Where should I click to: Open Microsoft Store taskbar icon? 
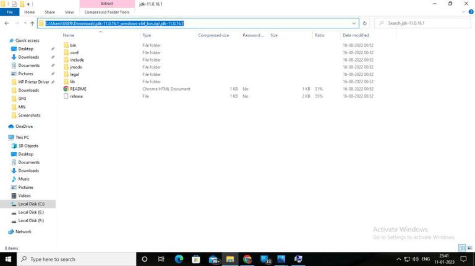[195, 259]
